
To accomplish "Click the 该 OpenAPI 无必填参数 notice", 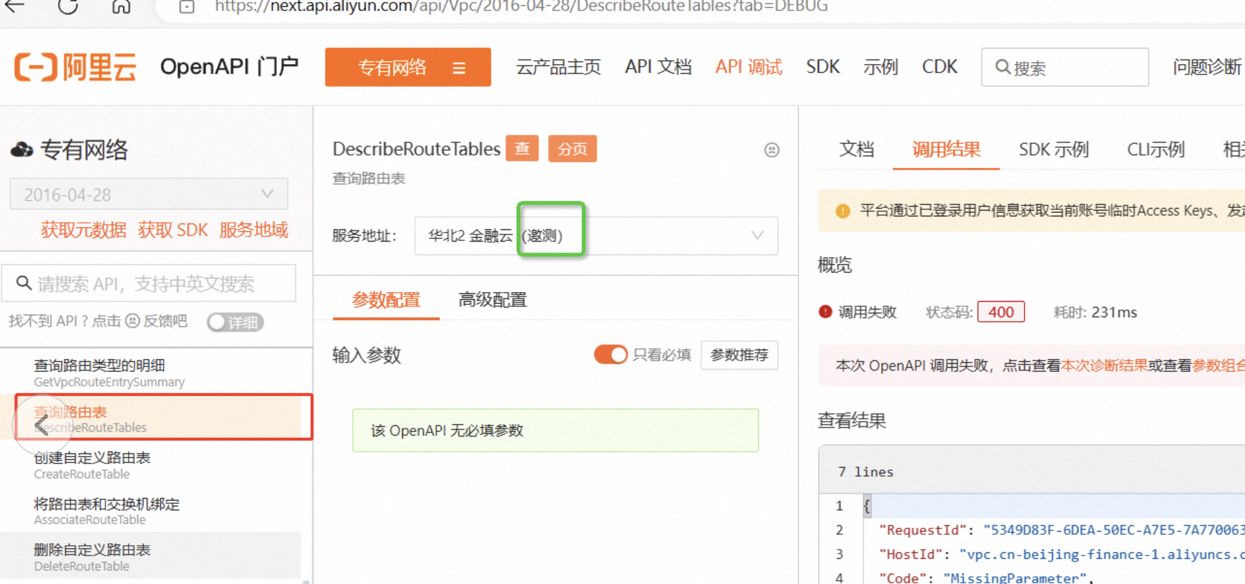I will pos(555,430).
